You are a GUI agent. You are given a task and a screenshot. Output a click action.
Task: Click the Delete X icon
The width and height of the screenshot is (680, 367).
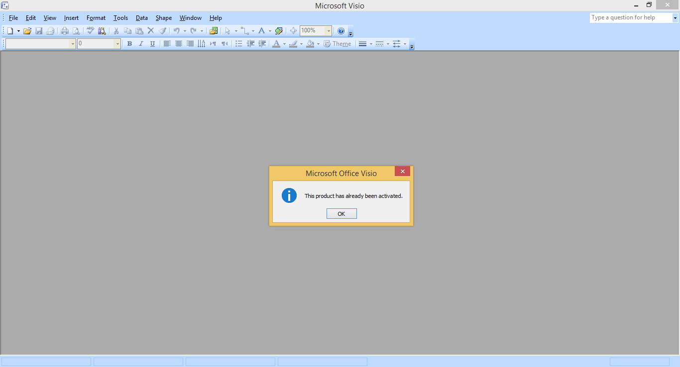tap(151, 31)
